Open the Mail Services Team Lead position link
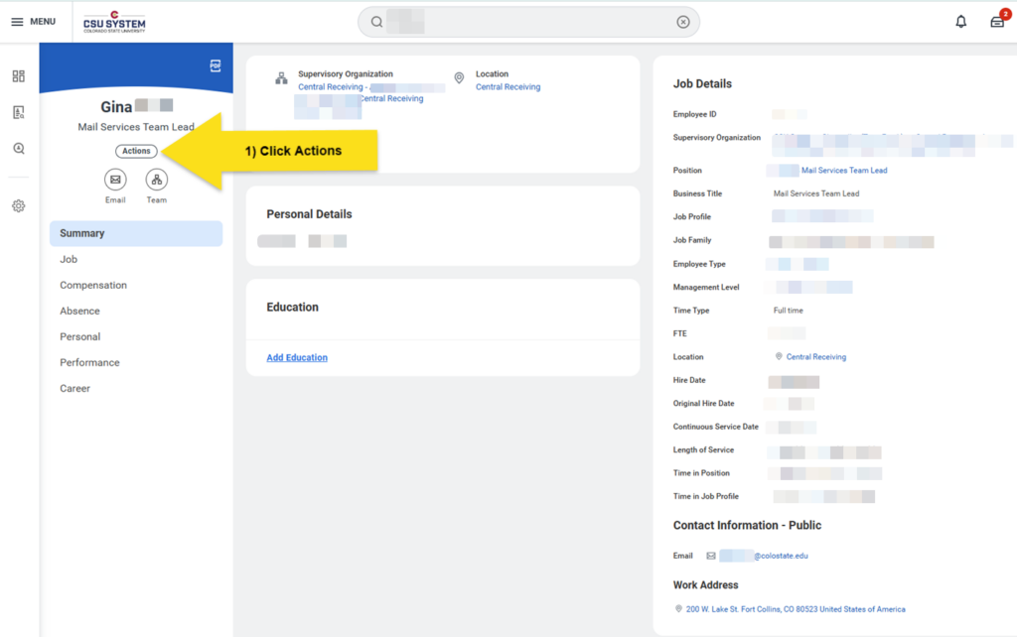Viewport: 1017px width, 637px height. pyautogui.click(x=844, y=171)
